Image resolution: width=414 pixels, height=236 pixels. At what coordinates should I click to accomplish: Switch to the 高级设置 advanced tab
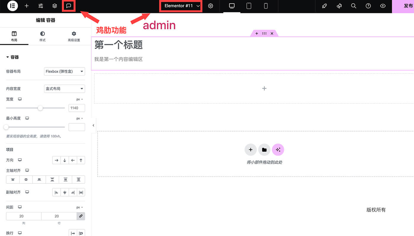pos(74,37)
